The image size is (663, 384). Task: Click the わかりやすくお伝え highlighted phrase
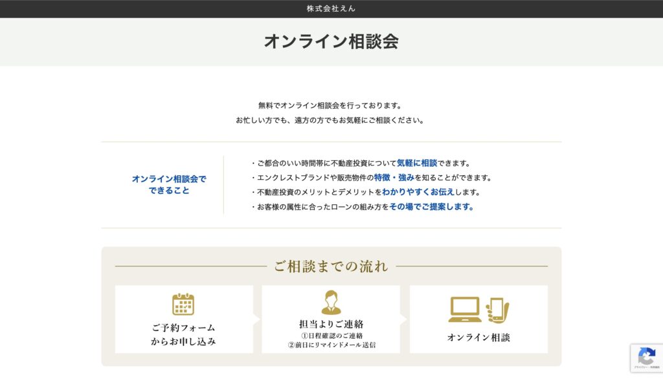pyautogui.click(x=418, y=192)
